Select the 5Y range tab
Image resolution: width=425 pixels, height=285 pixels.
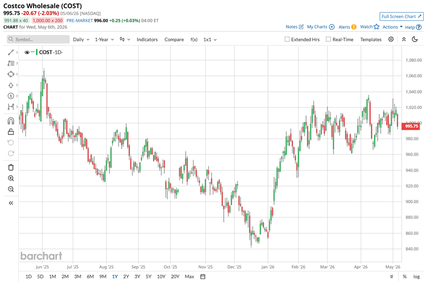[148, 276]
